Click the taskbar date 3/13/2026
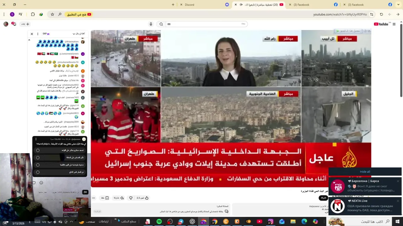The image size is (403, 226). coord(19,223)
